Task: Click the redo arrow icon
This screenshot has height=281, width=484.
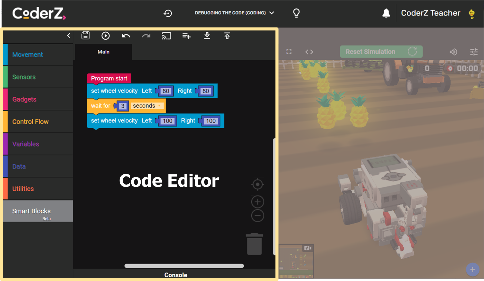Action: coord(146,36)
